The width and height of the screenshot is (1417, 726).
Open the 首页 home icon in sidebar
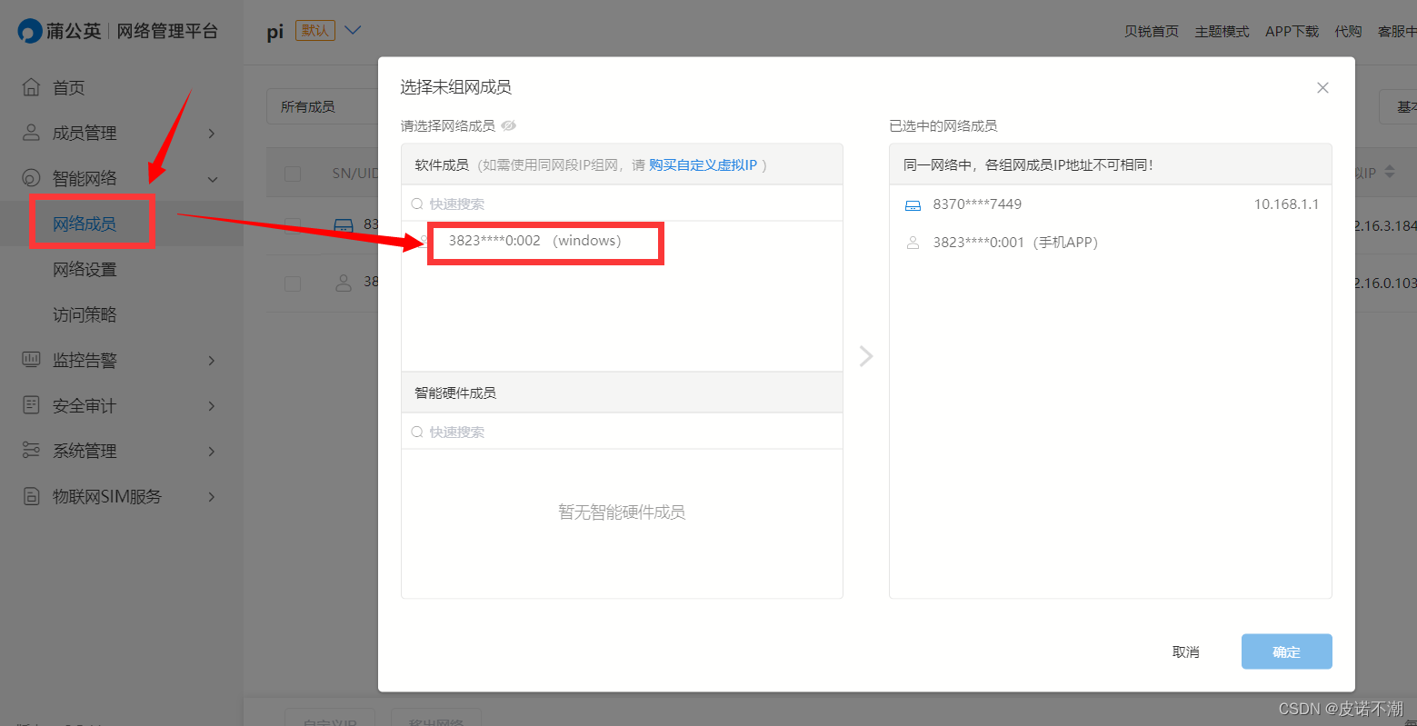click(31, 87)
